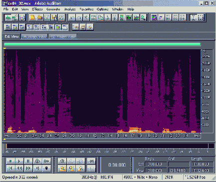Click the 'Opened in' status bar message

(20, 178)
